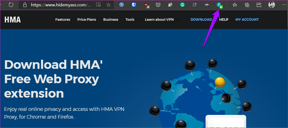Add page to favorites with star icon

click(x=108, y=5)
